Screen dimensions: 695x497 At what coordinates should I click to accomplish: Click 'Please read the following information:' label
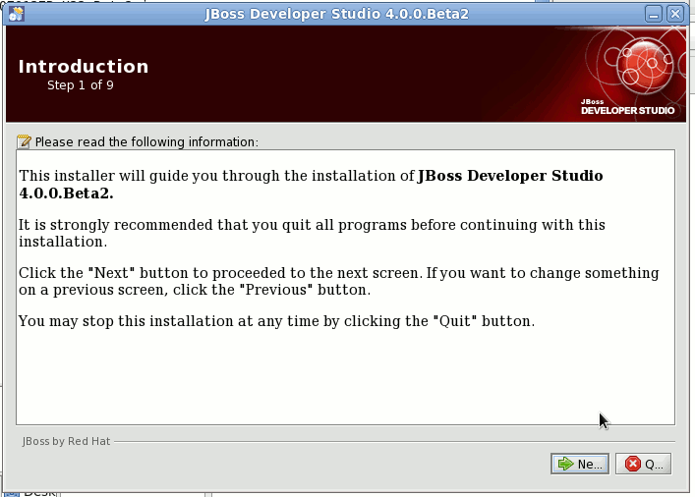(x=146, y=141)
